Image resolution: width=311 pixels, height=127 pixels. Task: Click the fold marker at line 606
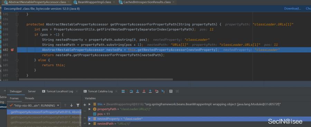point(17,70)
